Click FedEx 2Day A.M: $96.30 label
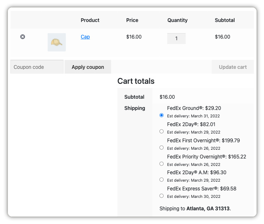This screenshot has width=264, height=224. click(x=197, y=172)
